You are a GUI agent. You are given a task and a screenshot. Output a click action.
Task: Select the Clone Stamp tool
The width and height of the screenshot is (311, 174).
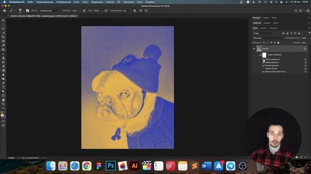(x=3, y=58)
